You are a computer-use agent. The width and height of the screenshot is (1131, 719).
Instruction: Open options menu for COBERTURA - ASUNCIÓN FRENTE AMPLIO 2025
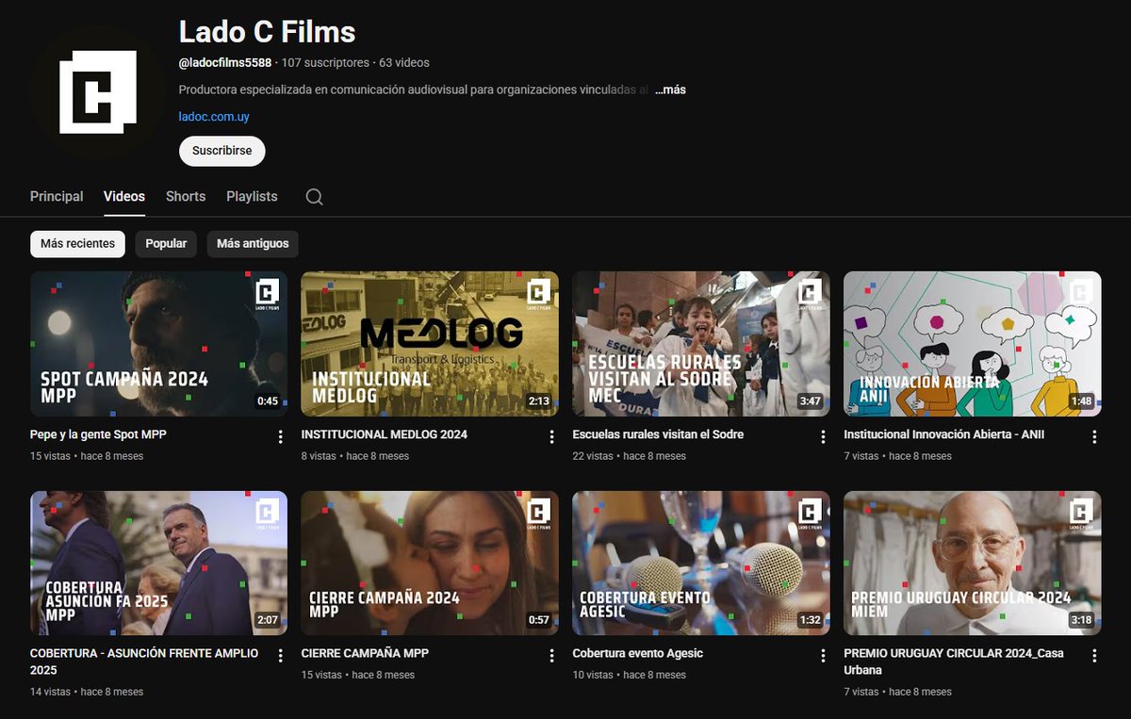pyautogui.click(x=280, y=655)
